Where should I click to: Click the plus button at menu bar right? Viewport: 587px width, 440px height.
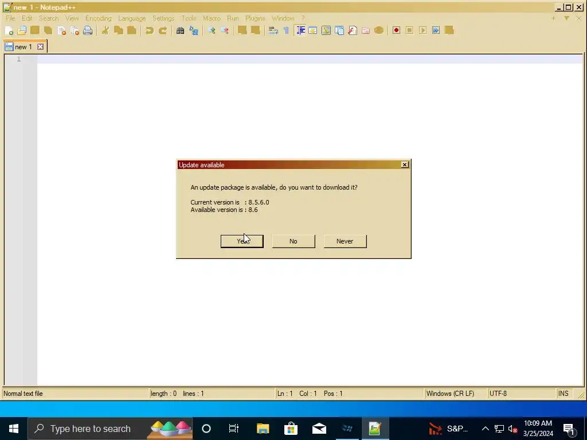click(553, 18)
